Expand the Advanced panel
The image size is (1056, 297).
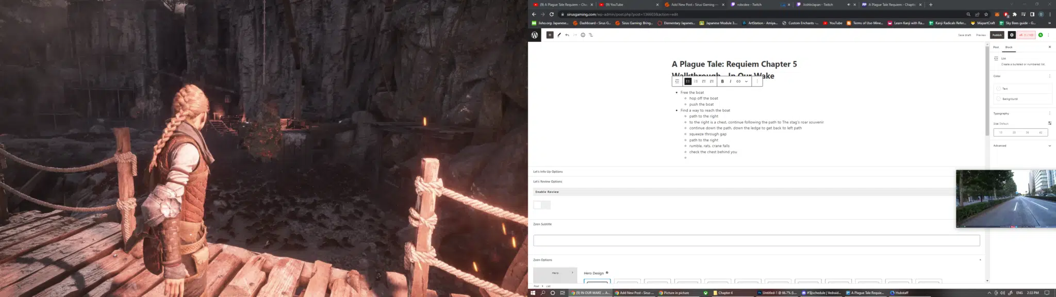tap(1022, 145)
